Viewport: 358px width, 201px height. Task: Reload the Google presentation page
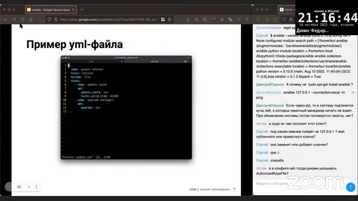coord(22,20)
